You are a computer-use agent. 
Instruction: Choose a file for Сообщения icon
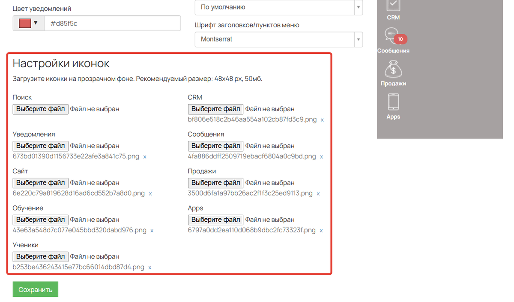click(x=216, y=146)
